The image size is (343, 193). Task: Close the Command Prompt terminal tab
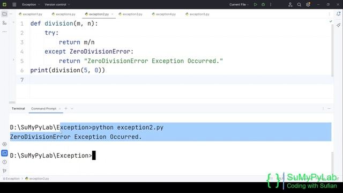[59, 109]
